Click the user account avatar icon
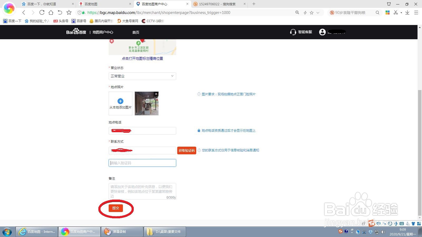422x237 pixels. 322,32
